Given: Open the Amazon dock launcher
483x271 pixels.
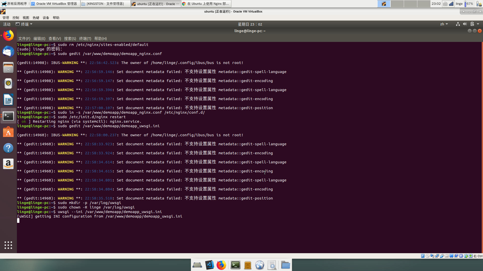Looking at the screenshot, I should 8,164.
